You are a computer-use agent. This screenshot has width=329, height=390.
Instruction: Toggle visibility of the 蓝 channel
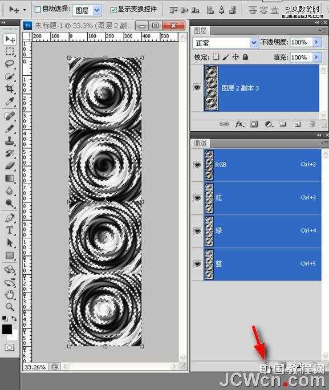click(197, 263)
